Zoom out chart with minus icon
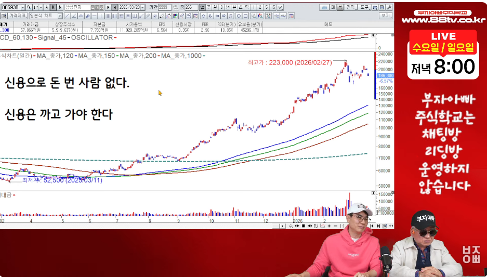The height and width of the screenshot is (277, 487). (335, 226)
